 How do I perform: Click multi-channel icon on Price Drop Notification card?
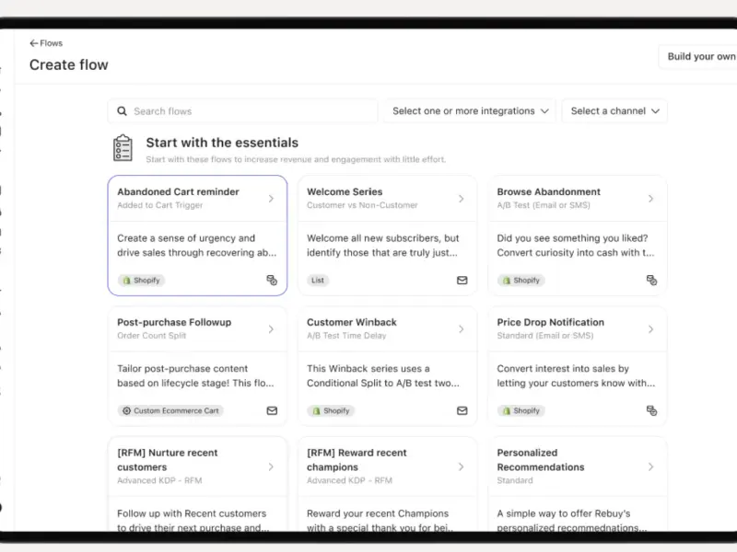[x=651, y=410]
